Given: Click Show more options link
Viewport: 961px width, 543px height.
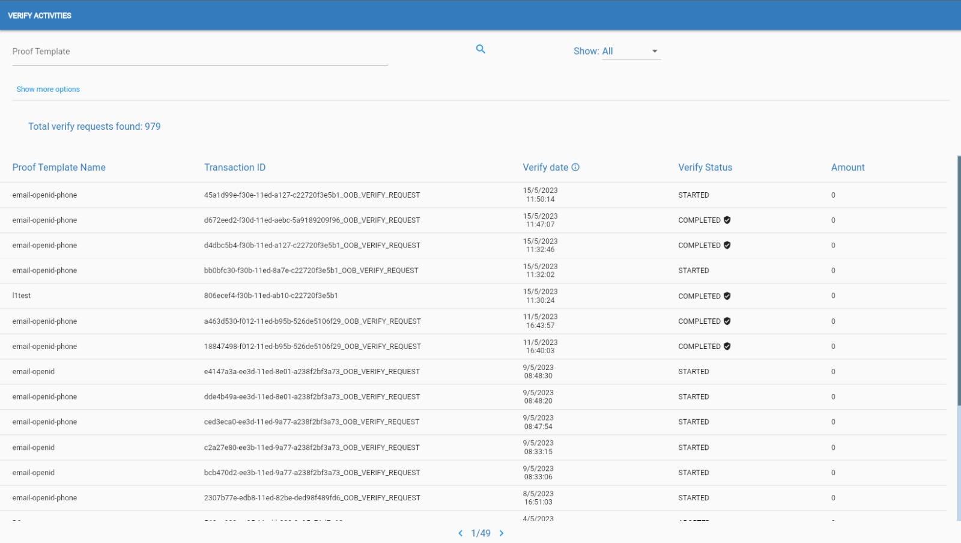Looking at the screenshot, I should (x=48, y=89).
